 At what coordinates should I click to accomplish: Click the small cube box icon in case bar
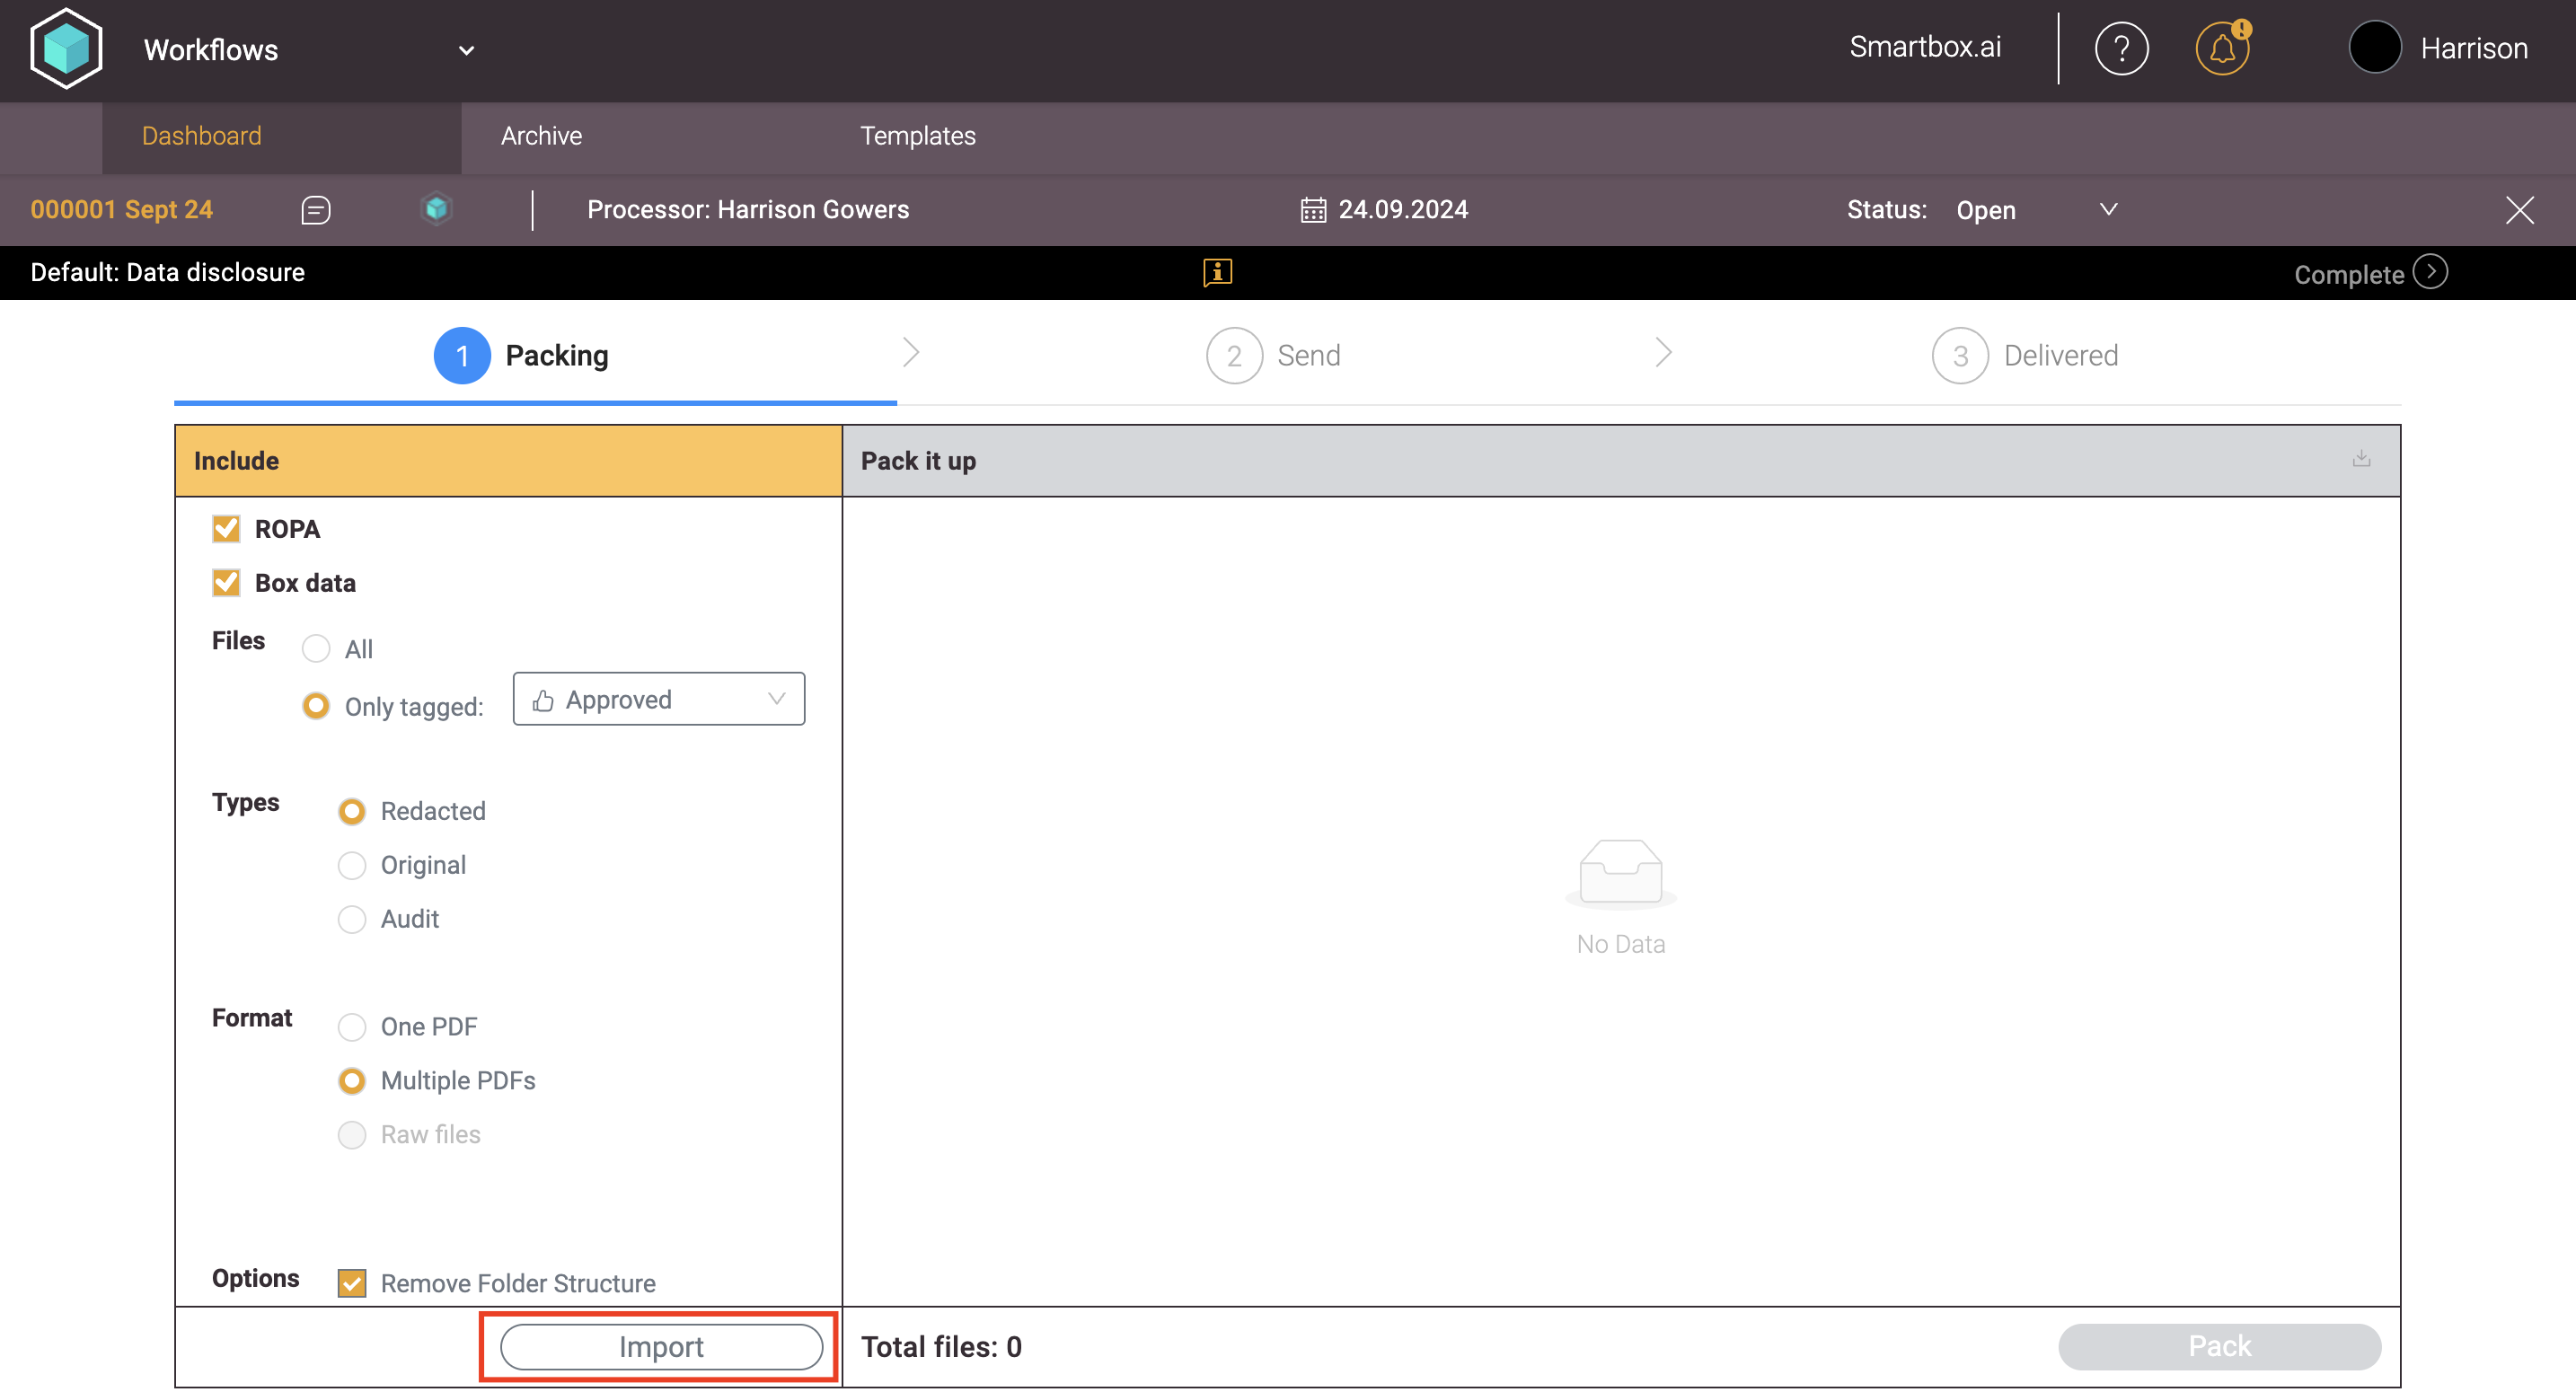tap(436, 209)
